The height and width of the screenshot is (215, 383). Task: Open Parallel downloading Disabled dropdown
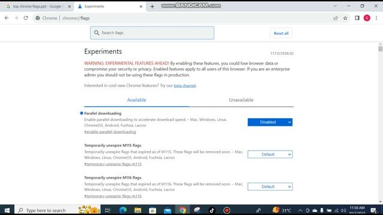270,122
